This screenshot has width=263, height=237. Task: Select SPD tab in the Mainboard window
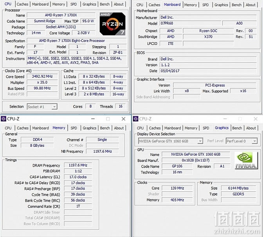click(x=205, y=5)
